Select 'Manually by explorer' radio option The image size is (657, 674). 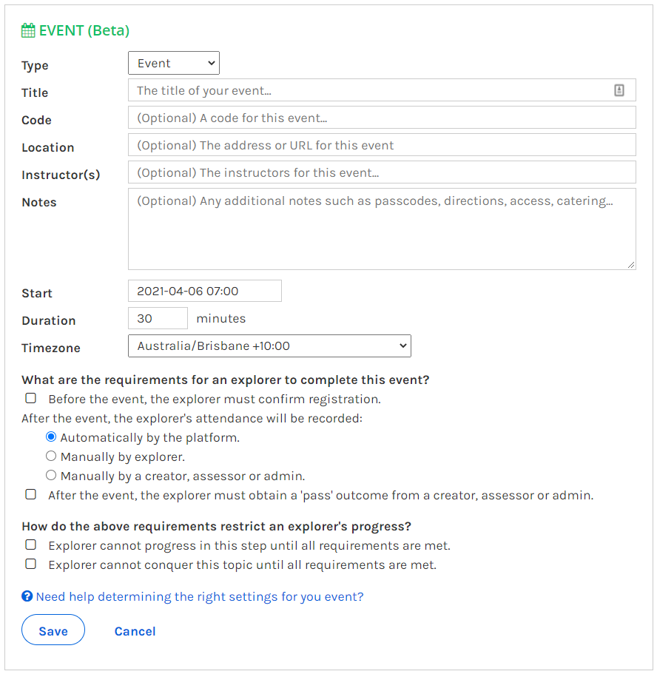[51, 456]
